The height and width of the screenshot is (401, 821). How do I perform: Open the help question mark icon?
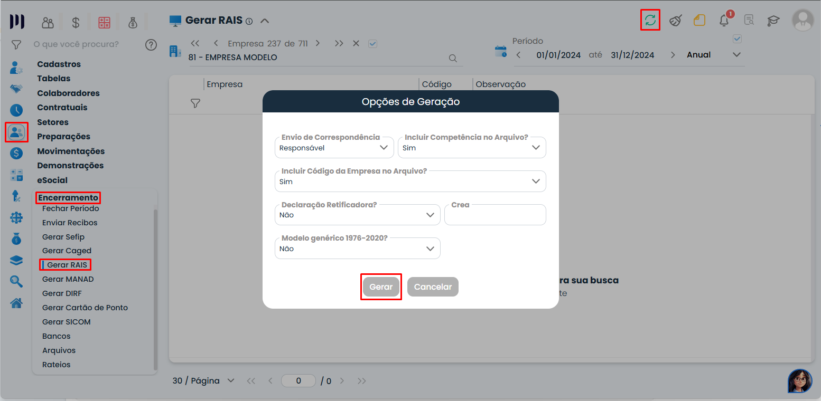pyautogui.click(x=151, y=45)
